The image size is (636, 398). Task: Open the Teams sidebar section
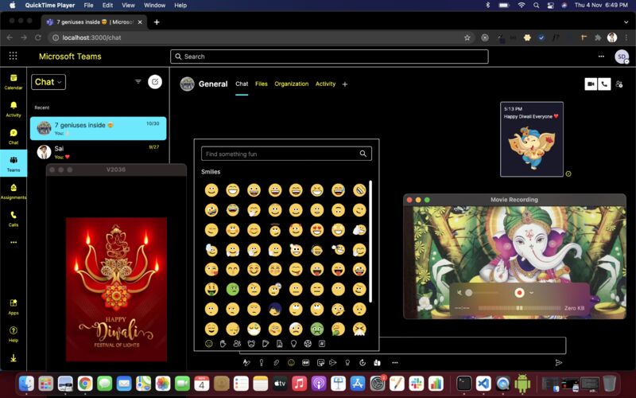14,163
